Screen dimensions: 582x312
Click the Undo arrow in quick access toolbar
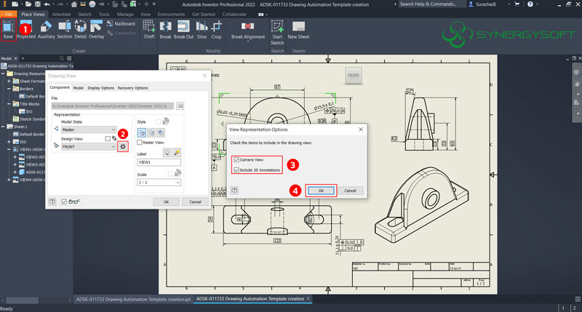pyautogui.click(x=47, y=4)
